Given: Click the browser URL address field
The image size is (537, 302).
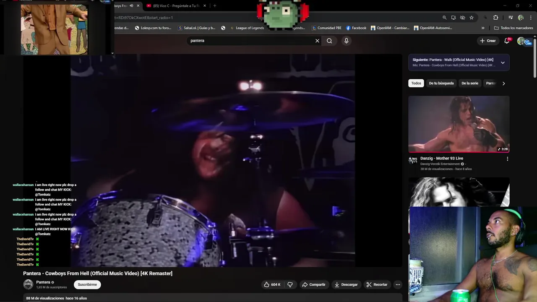Looking at the screenshot, I should click(277, 18).
